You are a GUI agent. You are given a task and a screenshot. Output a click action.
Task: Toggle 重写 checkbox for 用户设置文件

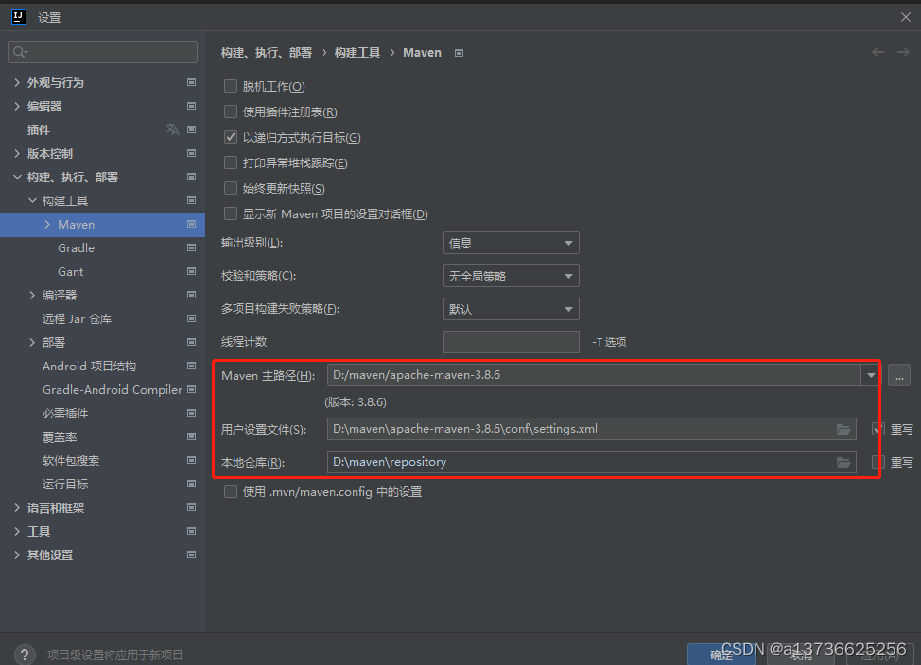(x=878, y=429)
